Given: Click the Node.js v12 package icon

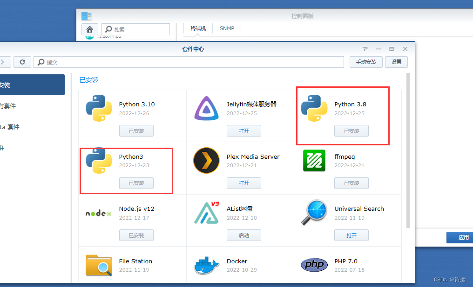Looking at the screenshot, I should pyautogui.click(x=99, y=213).
